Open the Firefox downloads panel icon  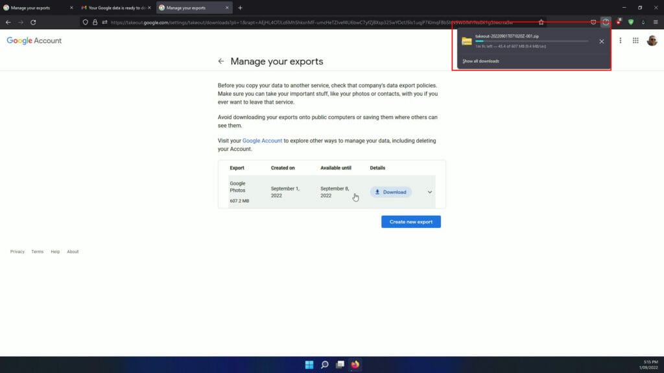[605, 21]
